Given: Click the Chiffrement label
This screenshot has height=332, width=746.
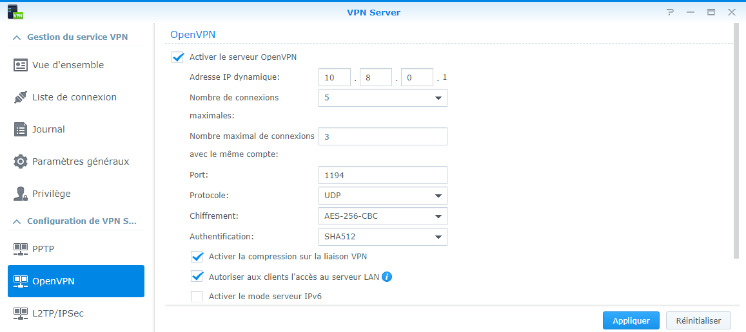Looking at the screenshot, I should click(213, 216).
